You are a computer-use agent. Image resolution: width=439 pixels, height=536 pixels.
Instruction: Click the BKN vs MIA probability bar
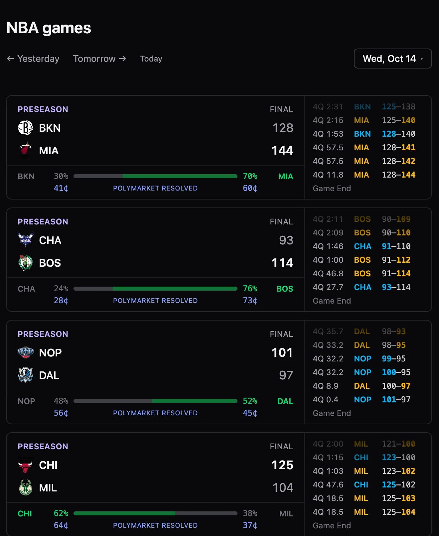pyautogui.click(x=155, y=176)
